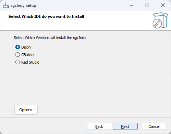The height and width of the screenshot is (134, 171).
Task: Click the sgcIndy Setup title bar icon
Action: tap(6, 5)
